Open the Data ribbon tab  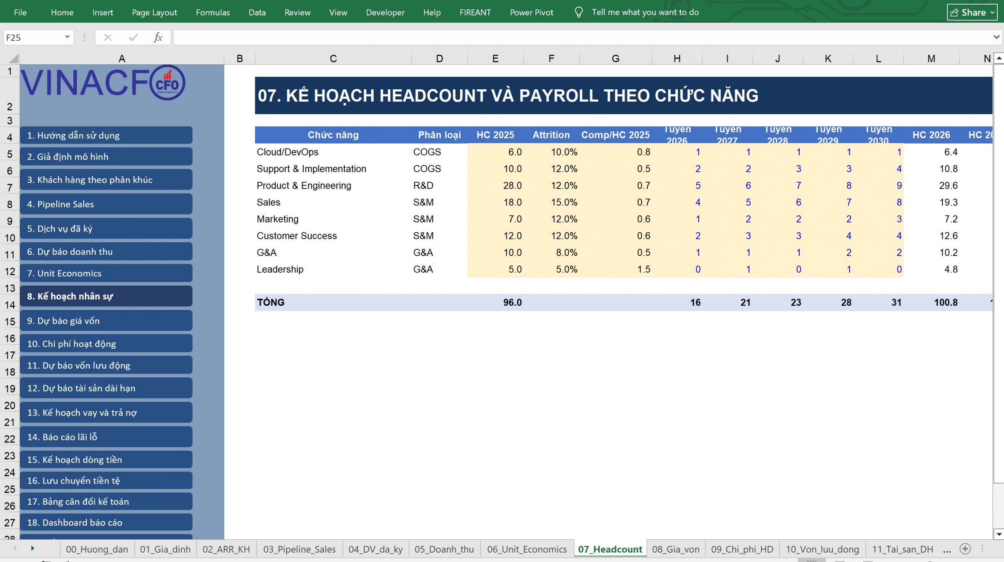[257, 12]
